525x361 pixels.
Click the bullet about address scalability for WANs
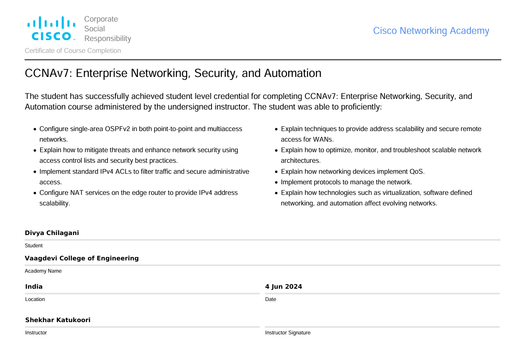pos(381,134)
